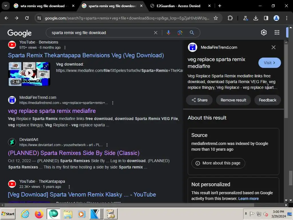Click the Remove result button

click(233, 100)
